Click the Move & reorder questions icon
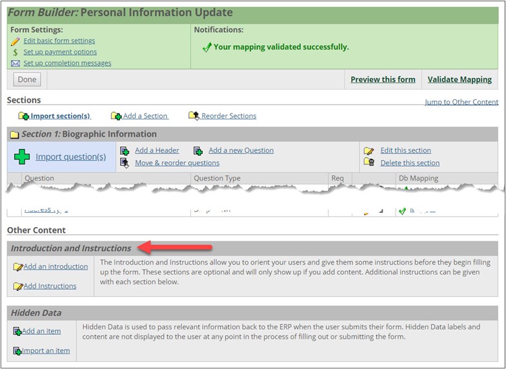 (x=125, y=163)
